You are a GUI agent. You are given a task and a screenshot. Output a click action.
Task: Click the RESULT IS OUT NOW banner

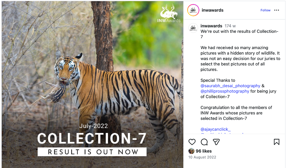click(x=92, y=152)
